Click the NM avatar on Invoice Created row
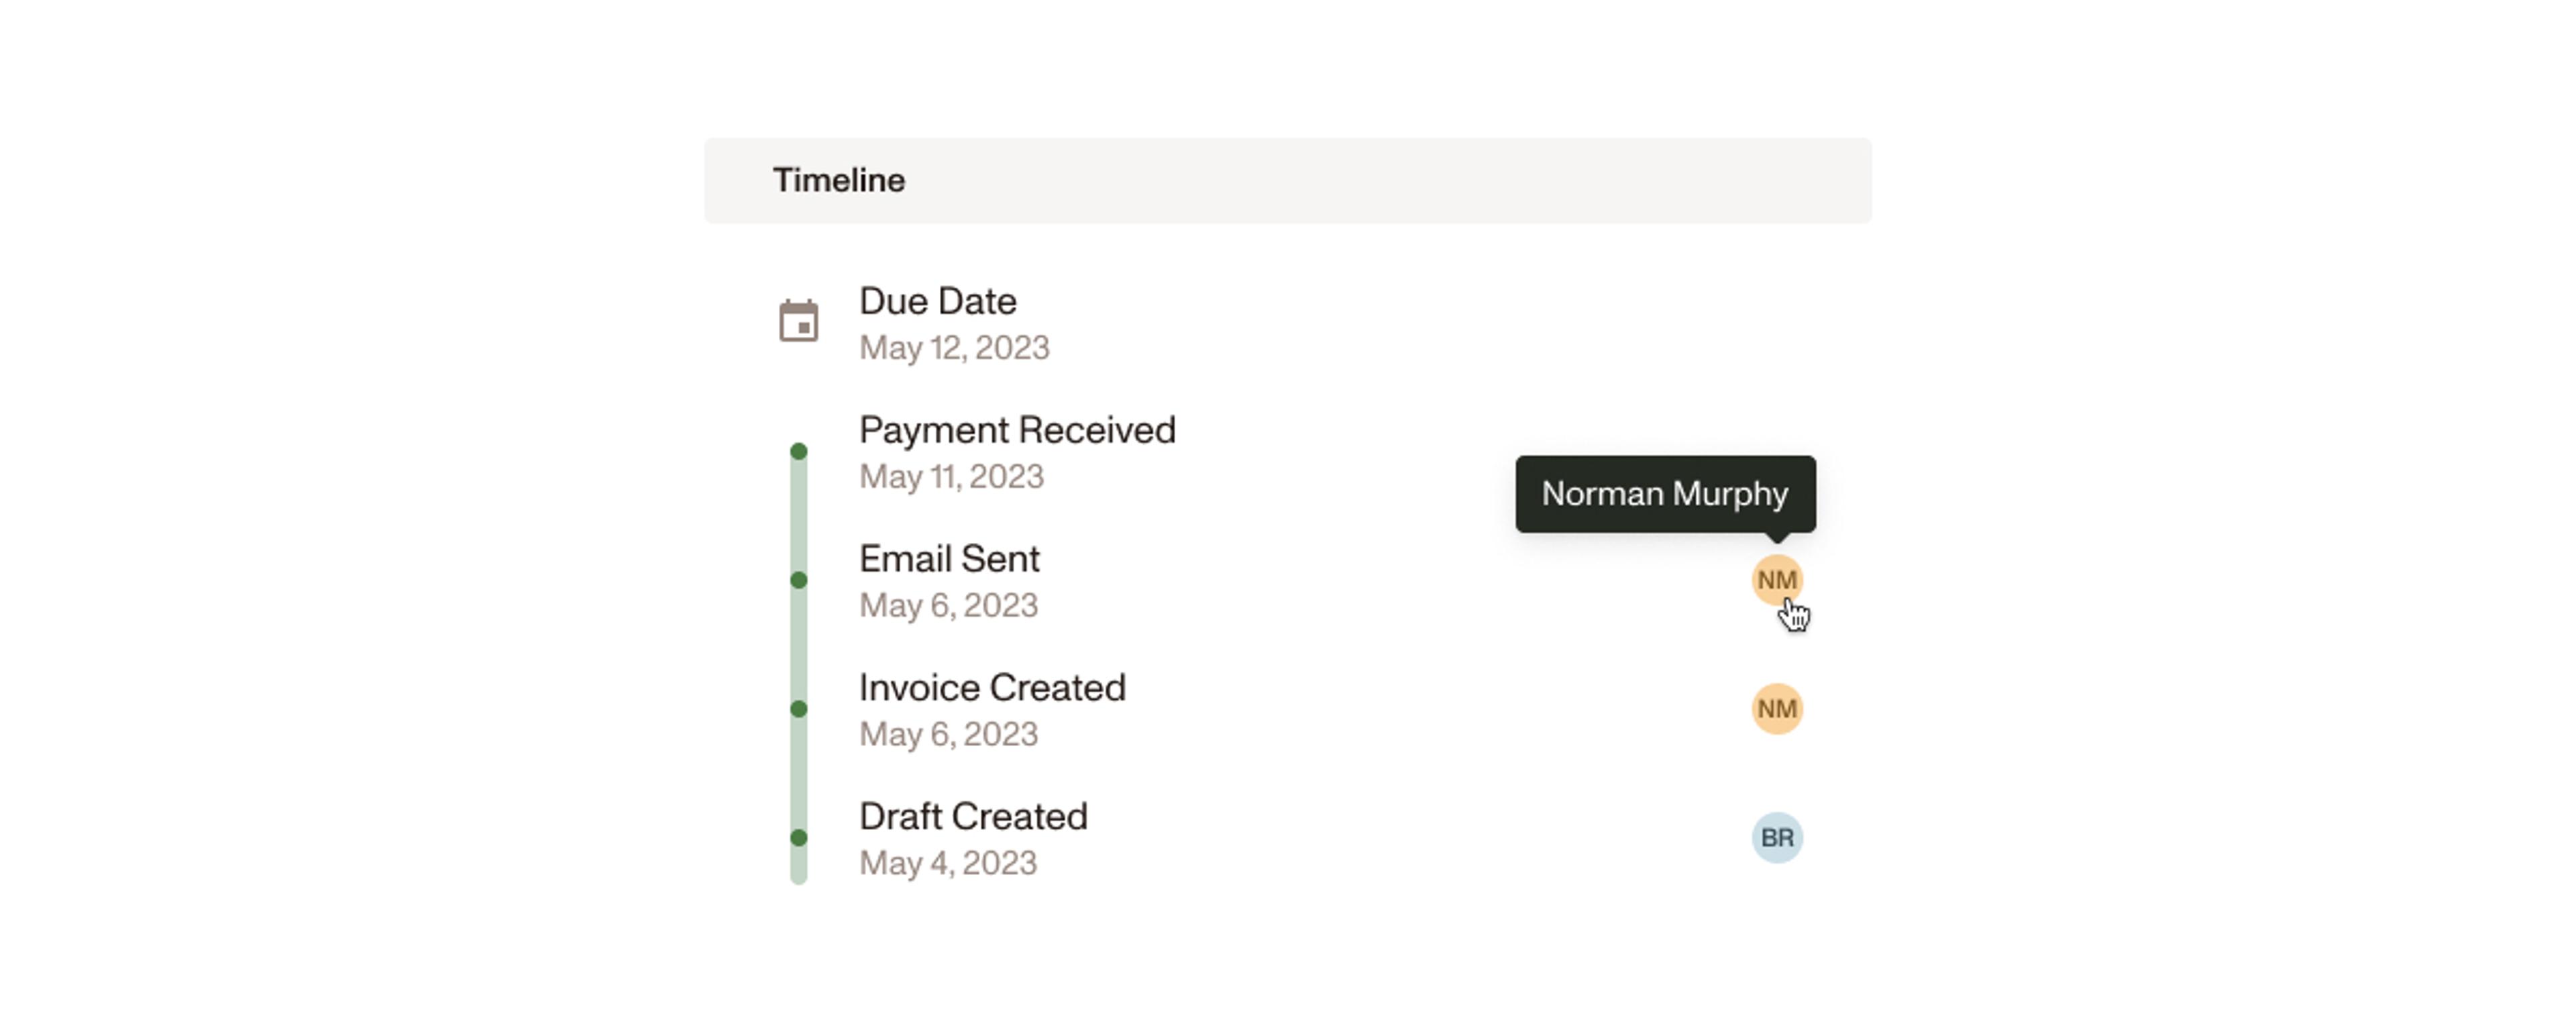This screenshot has height=1022, width=2576. tap(1777, 709)
